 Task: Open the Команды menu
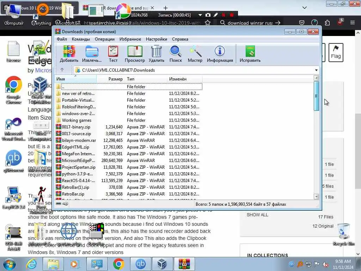[x=81, y=39]
